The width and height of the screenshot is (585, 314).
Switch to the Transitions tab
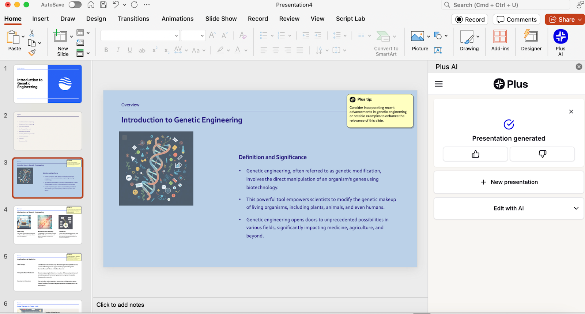(133, 19)
